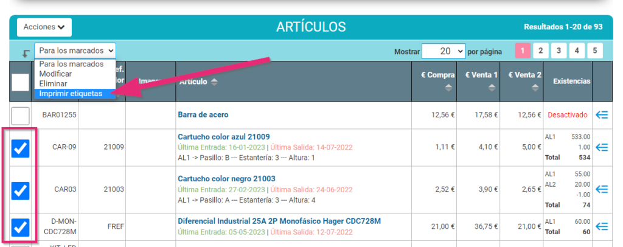Click the arrow icon on Barra de acero row
This screenshot has width=623, height=247.
(x=602, y=114)
